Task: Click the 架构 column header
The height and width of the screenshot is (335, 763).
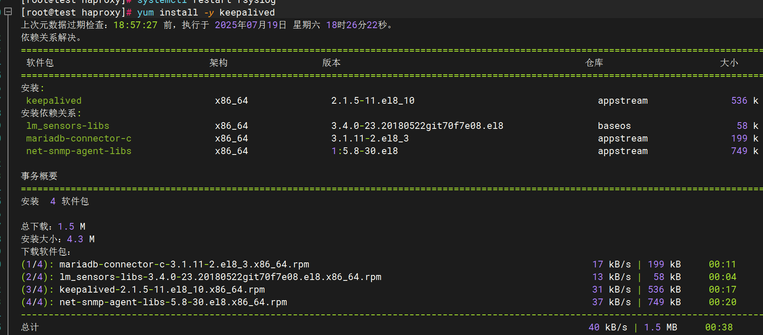Action: tap(218, 63)
